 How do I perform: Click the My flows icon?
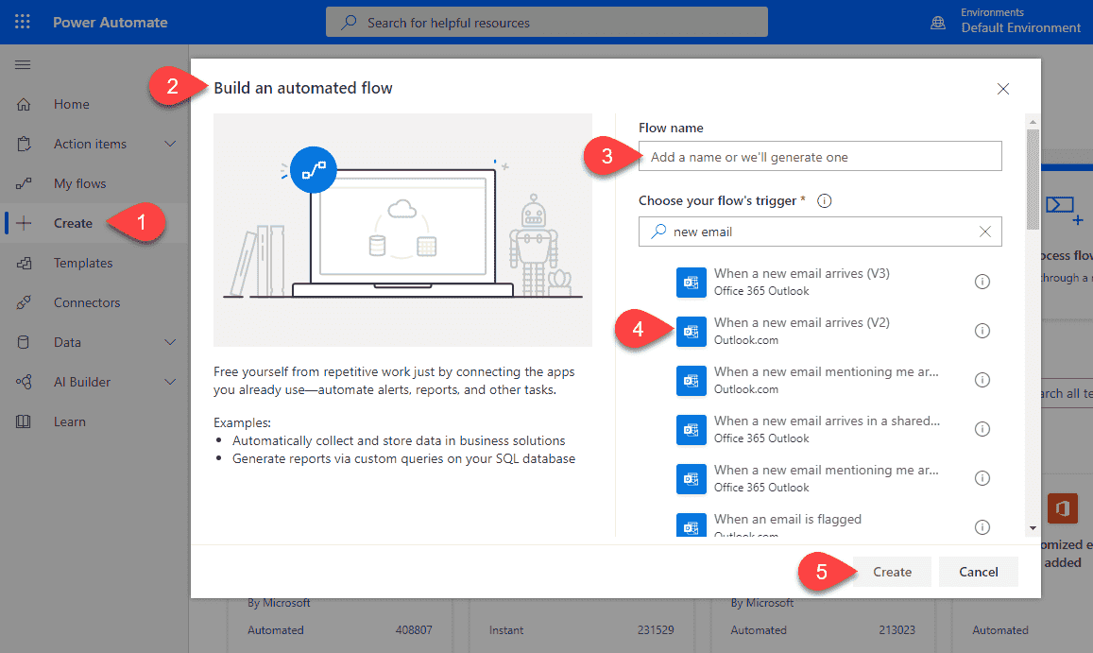pyautogui.click(x=24, y=183)
